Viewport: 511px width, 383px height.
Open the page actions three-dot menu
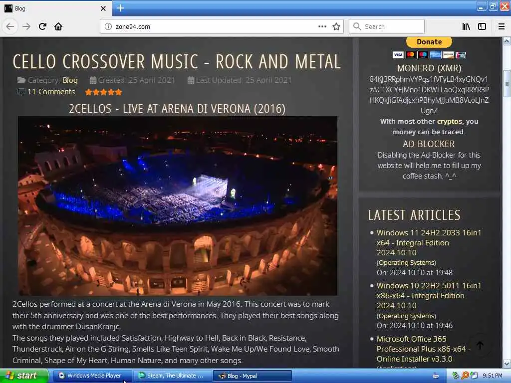coord(322,26)
